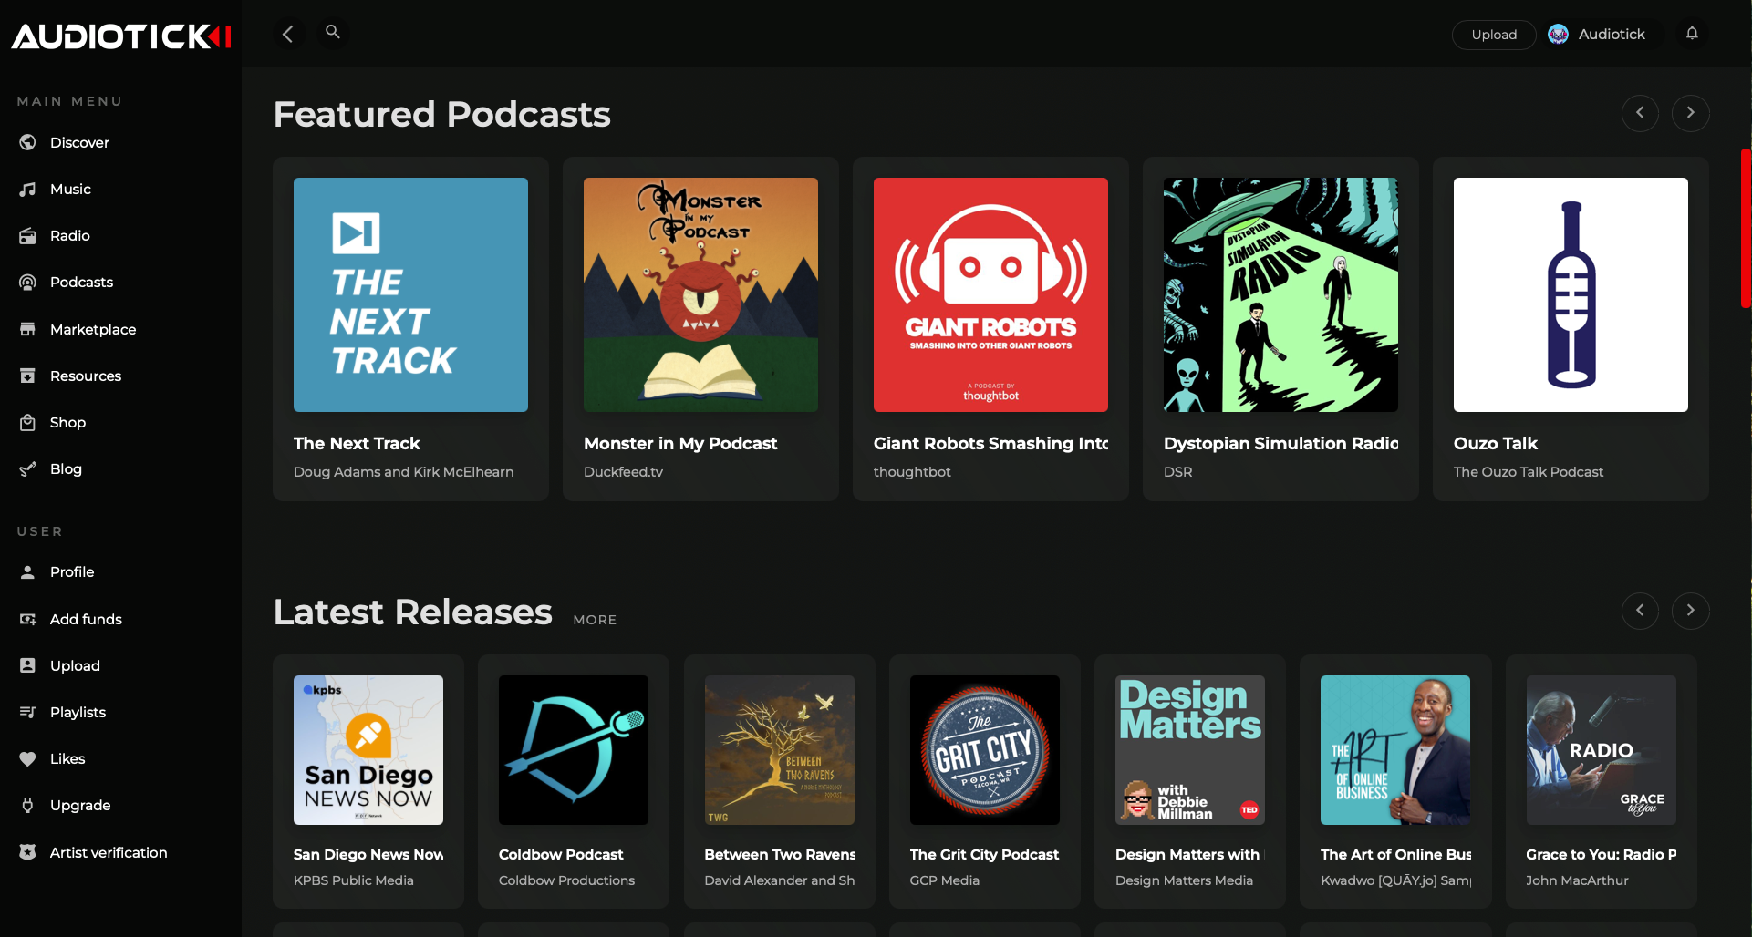Click the Marketplace storefront icon
1752x937 pixels.
(28, 329)
